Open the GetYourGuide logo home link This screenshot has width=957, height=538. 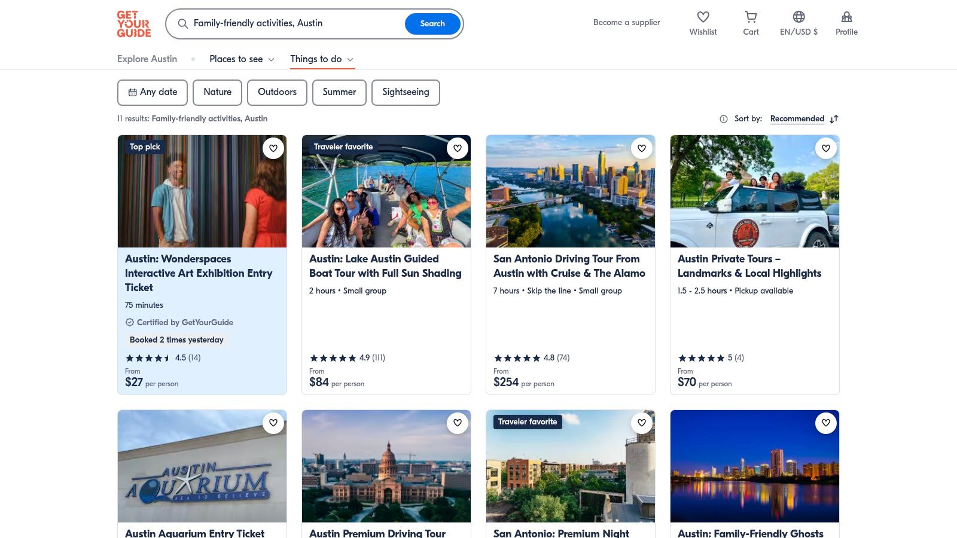[x=133, y=24]
